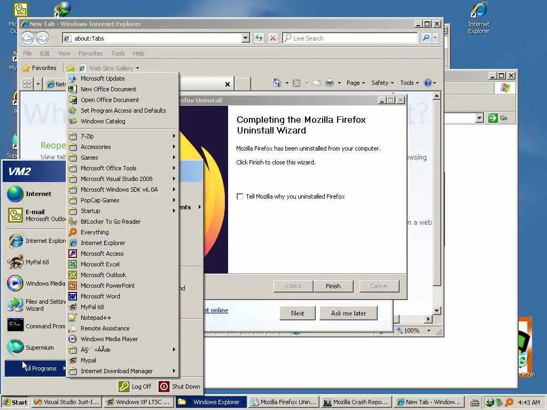The image size is (547, 410).
Task: Click Internet Explorer refresh icon
Action: 259,38
